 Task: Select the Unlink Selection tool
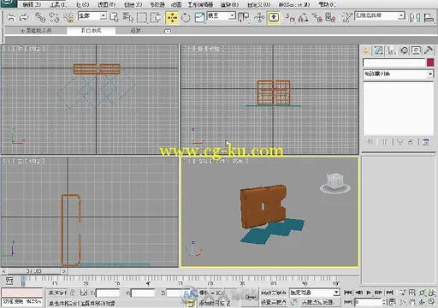(54, 18)
